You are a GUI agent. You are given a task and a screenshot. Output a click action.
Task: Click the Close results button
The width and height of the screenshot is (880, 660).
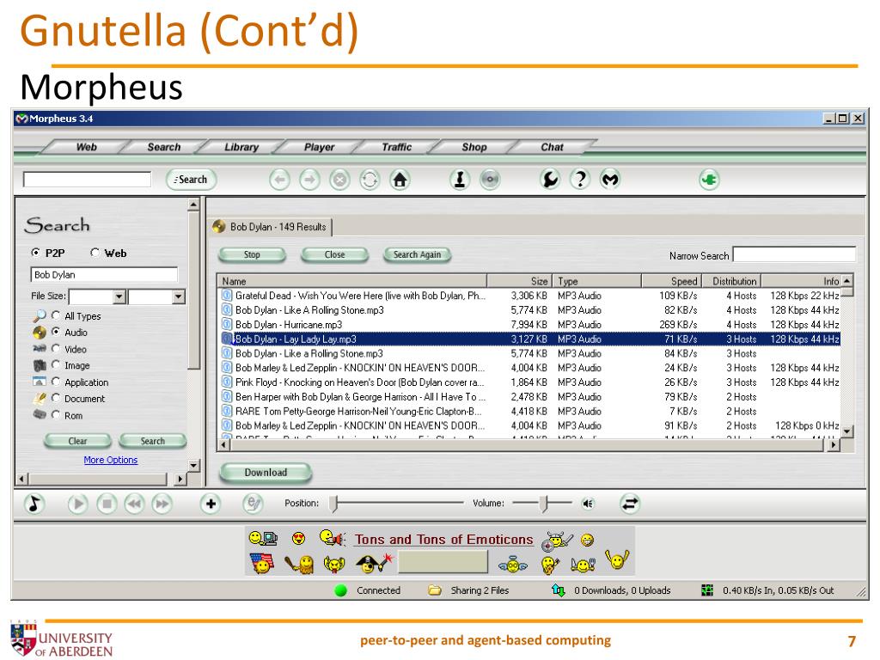tap(334, 254)
